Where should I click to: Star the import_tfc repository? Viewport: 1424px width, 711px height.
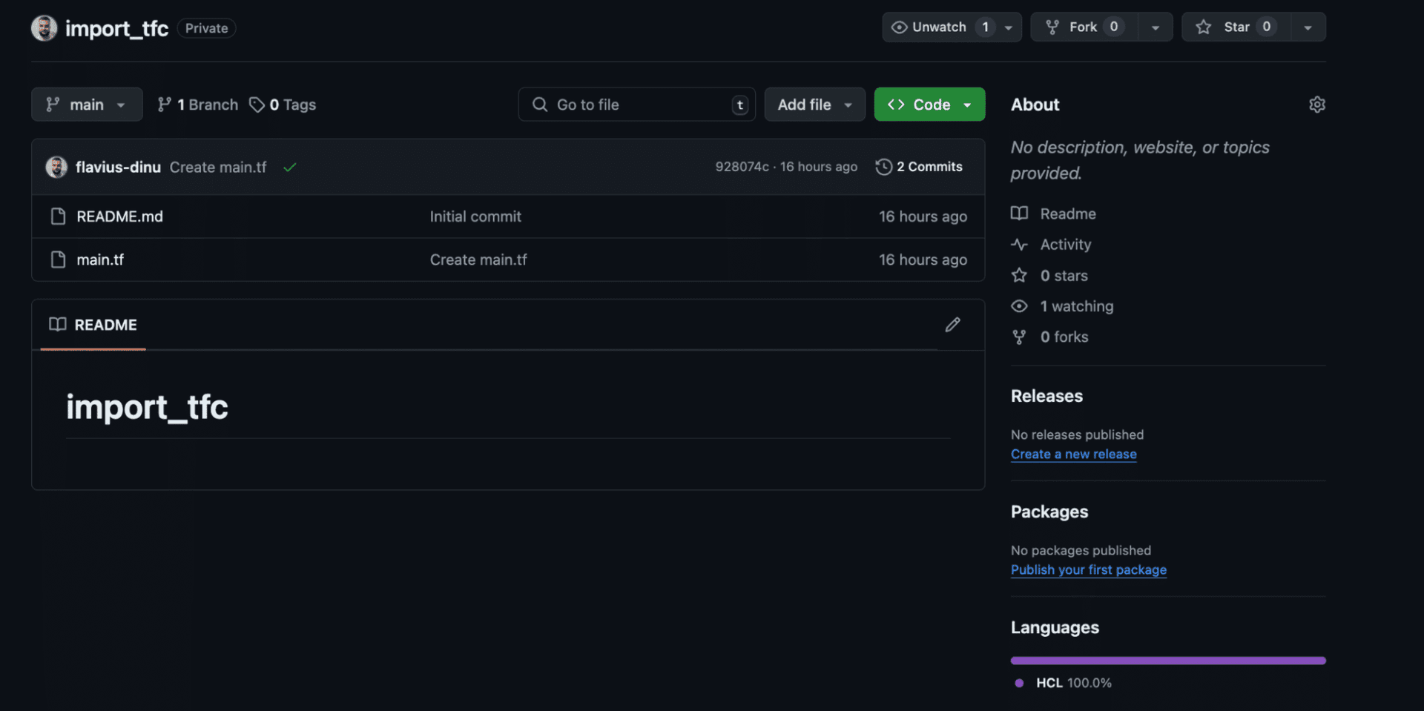pos(1233,27)
